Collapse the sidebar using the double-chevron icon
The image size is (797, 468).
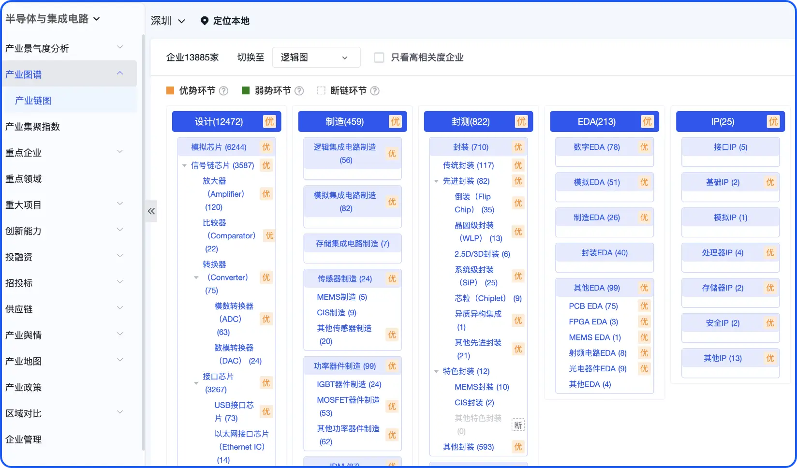tap(151, 211)
